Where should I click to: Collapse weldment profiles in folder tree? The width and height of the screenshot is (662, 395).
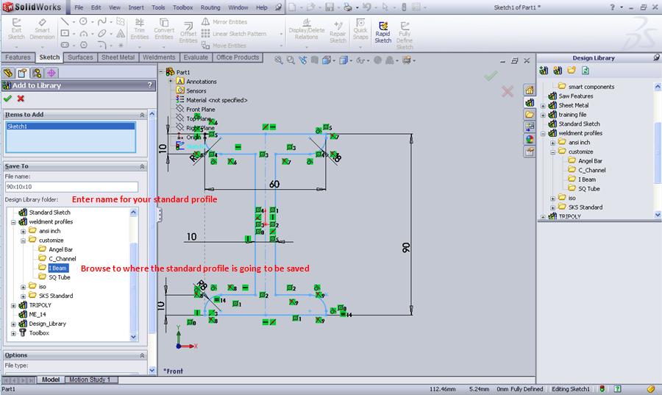(x=13, y=222)
